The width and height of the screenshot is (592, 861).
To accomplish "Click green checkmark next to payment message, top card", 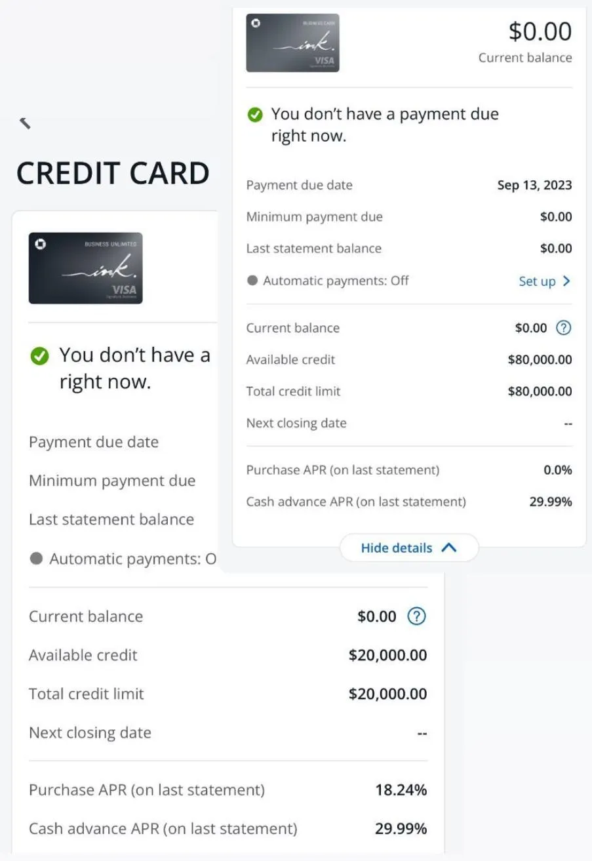I will point(254,115).
